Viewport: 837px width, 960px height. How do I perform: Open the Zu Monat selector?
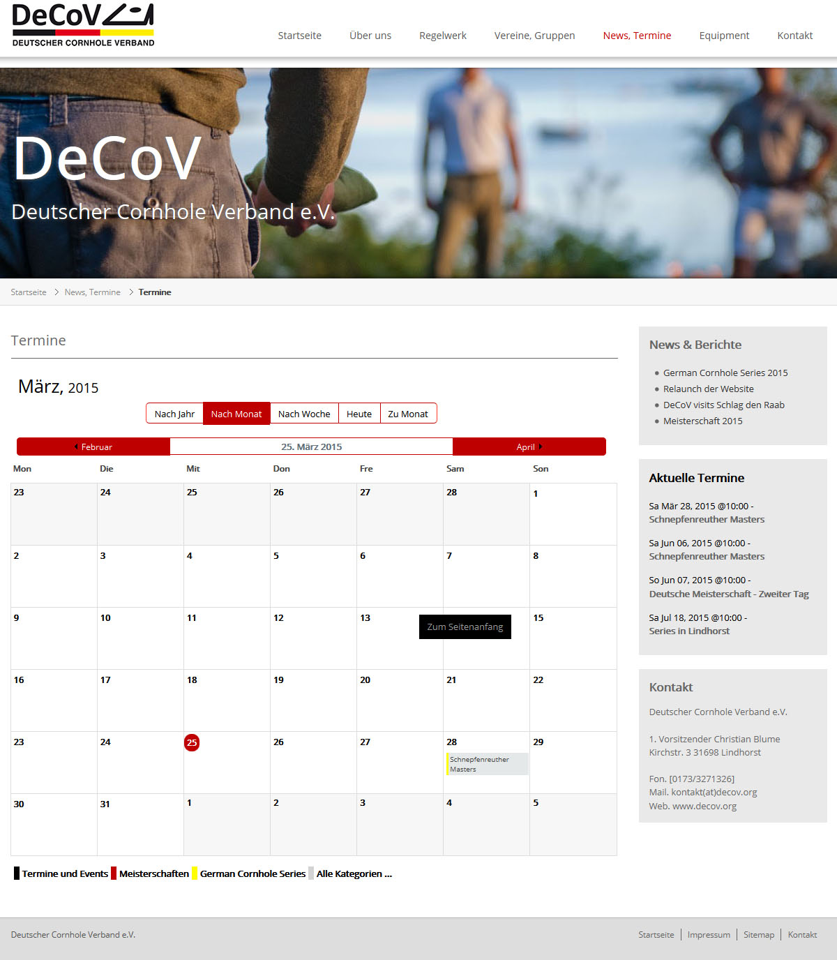tap(408, 414)
